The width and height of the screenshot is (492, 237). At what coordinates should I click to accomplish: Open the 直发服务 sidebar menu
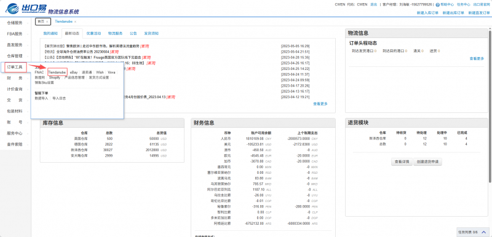15,45
